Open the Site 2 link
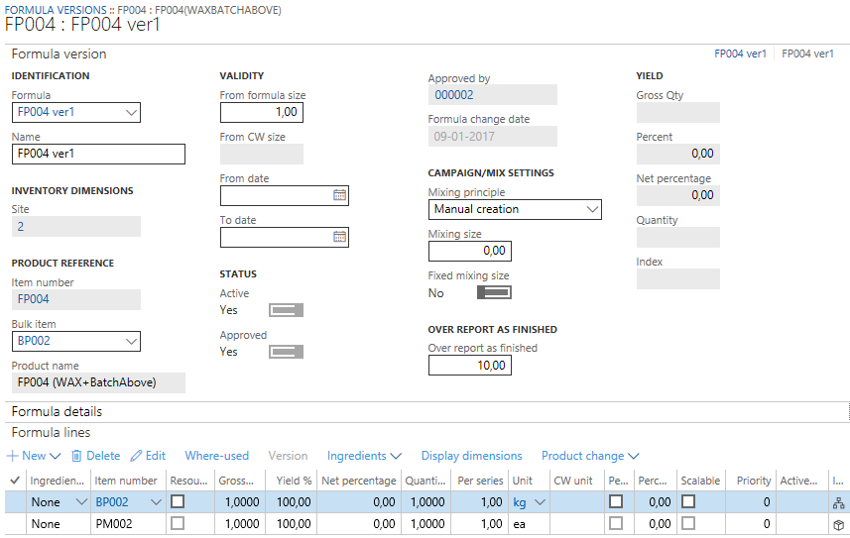Screen dimensions: 850x538 tap(21, 227)
